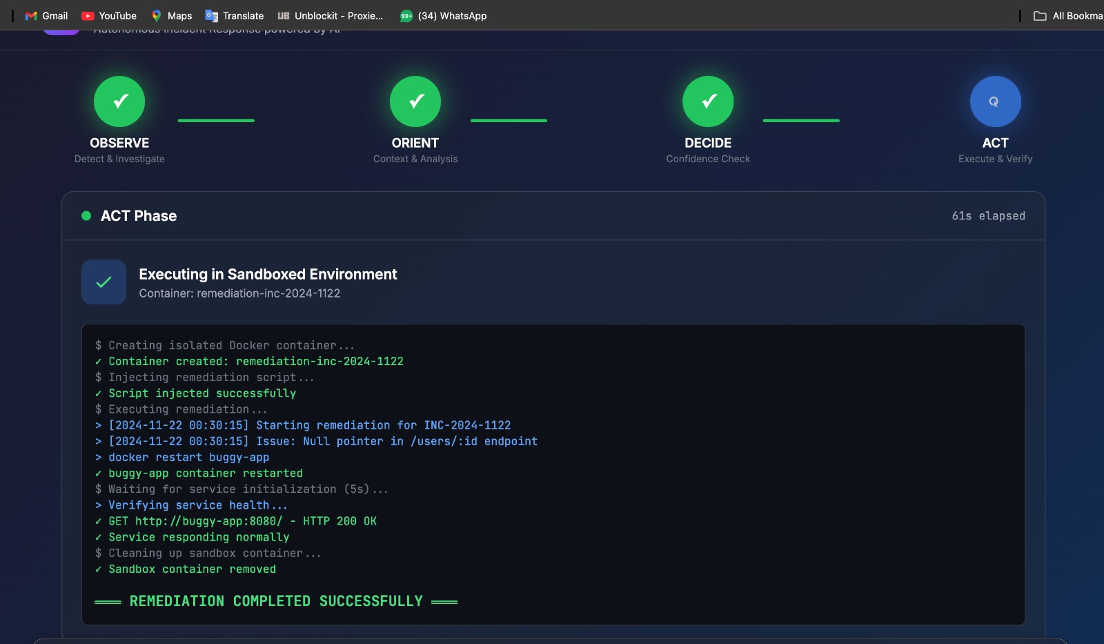Open the Unblockit Proxies bookmark
Image resolution: width=1104 pixels, height=644 pixels.
coord(331,15)
